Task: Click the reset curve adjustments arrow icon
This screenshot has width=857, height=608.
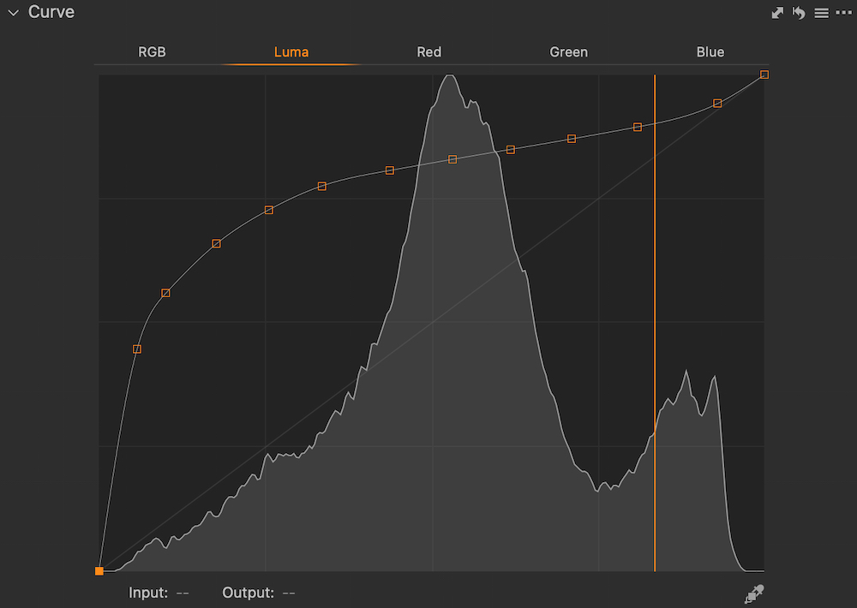Action: coord(799,13)
